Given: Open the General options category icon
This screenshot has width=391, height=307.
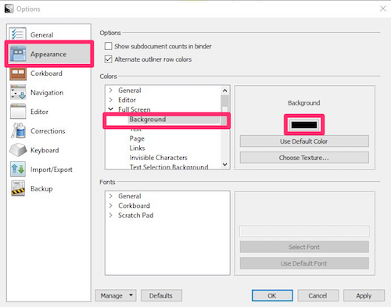Looking at the screenshot, I should tap(18, 34).
